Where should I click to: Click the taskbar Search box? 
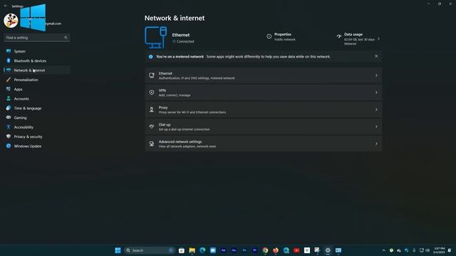(x=150, y=250)
